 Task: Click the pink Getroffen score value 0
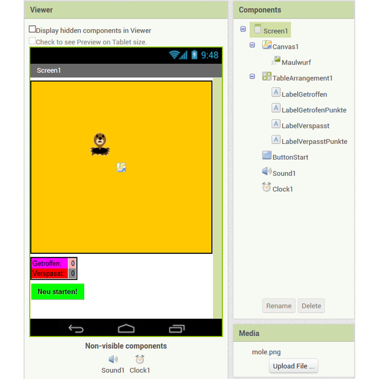point(72,263)
